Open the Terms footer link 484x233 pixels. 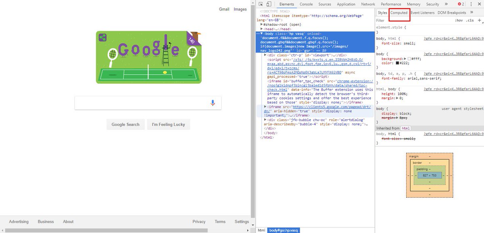[x=220, y=222]
